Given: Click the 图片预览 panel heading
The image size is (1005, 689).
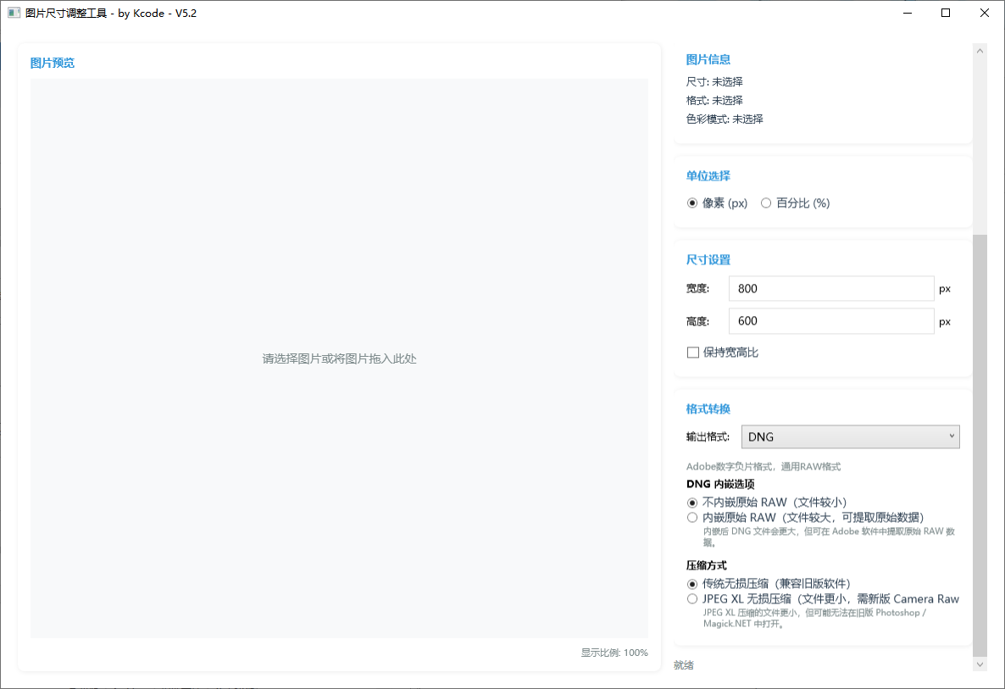Looking at the screenshot, I should tap(53, 62).
